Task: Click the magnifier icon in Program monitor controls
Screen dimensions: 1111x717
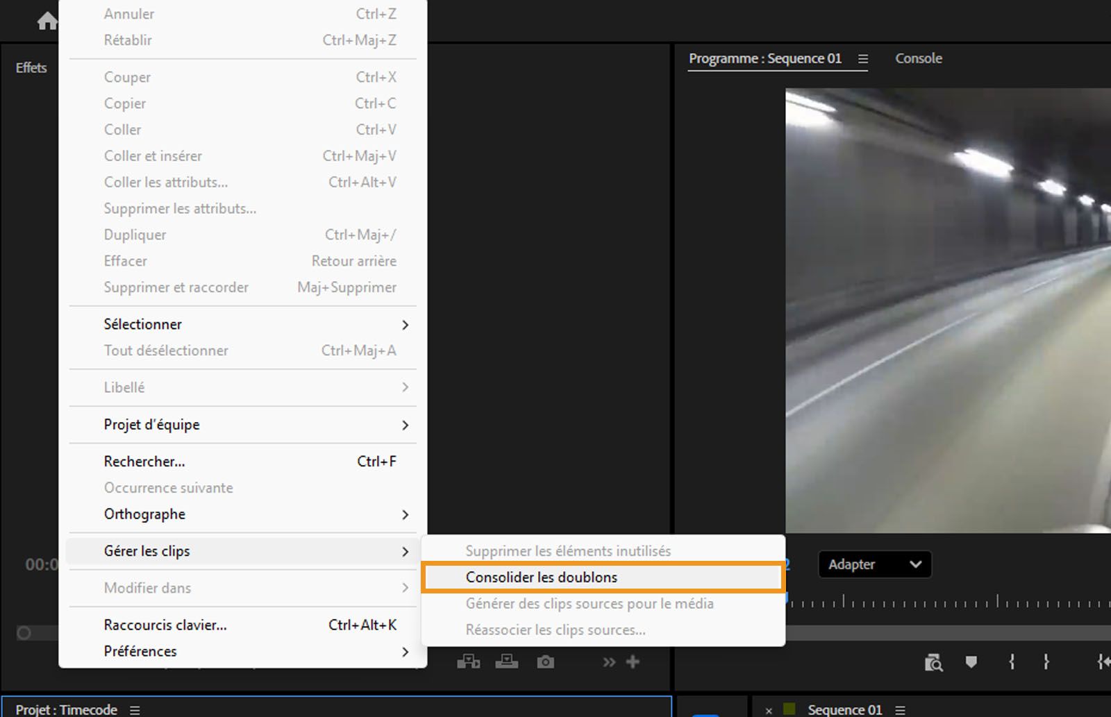Action: 934,663
